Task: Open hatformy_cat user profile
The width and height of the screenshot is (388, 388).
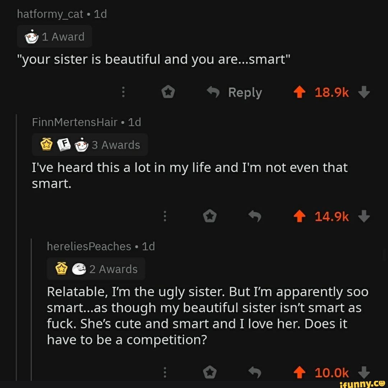Action: (x=51, y=14)
